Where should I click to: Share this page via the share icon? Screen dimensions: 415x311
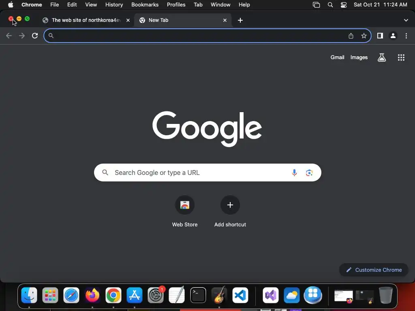351,36
